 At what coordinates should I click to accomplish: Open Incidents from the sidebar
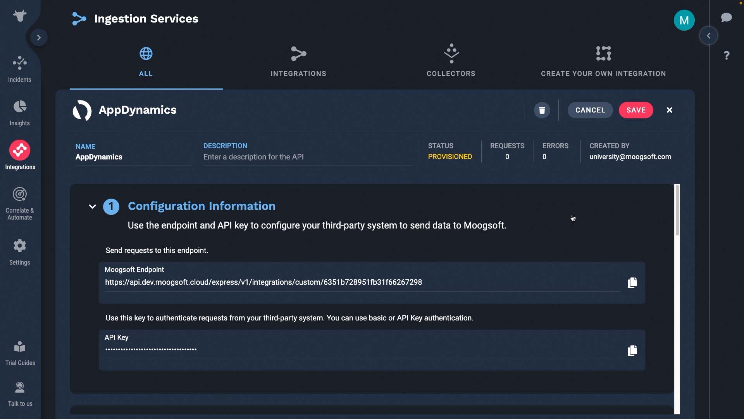coord(20,69)
